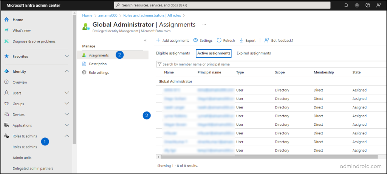This screenshot has height=174, width=387.
Task: Expand the Applications chevron
Action: [67, 125]
